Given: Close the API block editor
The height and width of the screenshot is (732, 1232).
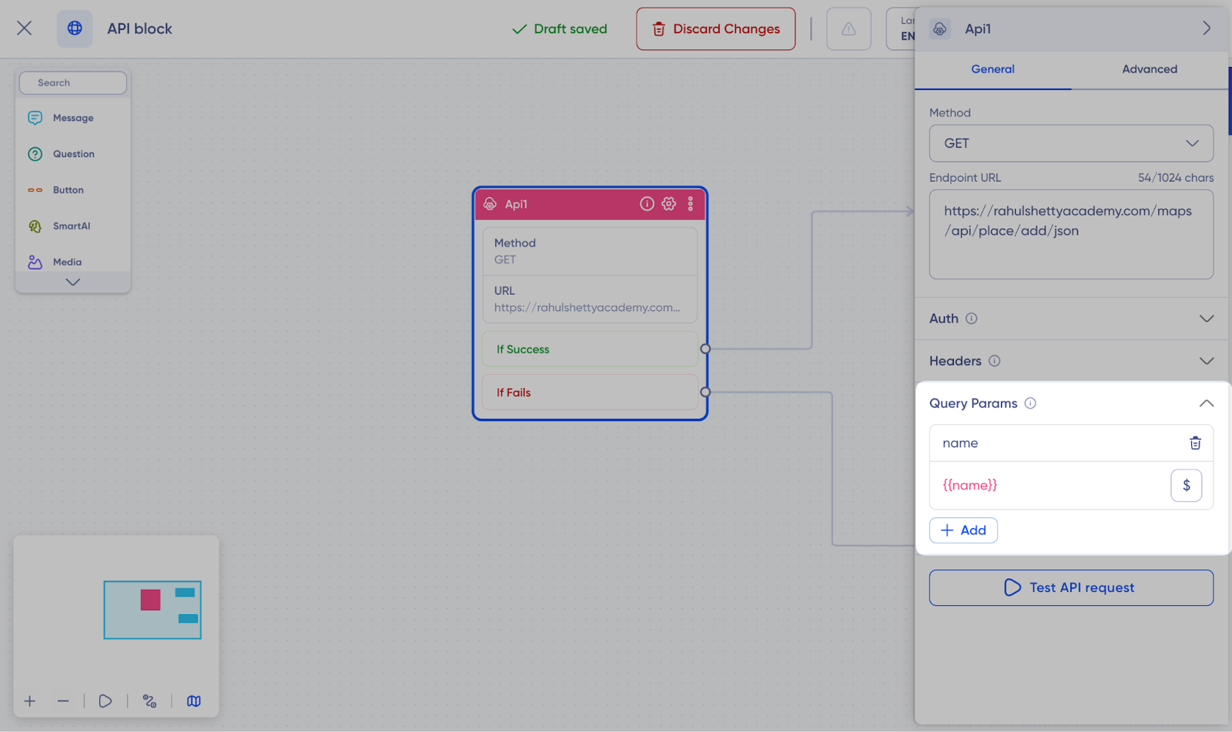Looking at the screenshot, I should click(x=25, y=28).
